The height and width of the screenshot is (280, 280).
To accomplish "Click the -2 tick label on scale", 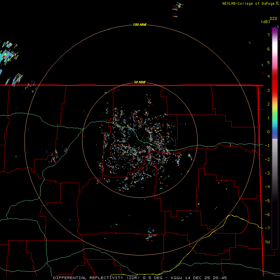I will 267,160.
